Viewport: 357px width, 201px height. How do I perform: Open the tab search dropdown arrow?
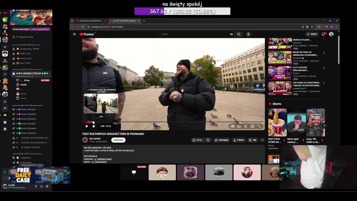click(x=72, y=21)
